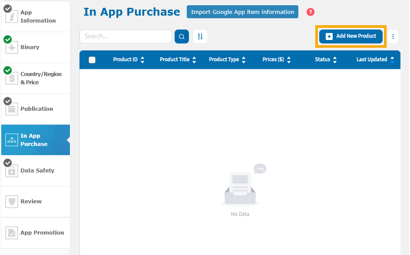The height and width of the screenshot is (255, 410).
Task: Sort by Prices ($) column arrows
Action: click(x=289, y=60)
